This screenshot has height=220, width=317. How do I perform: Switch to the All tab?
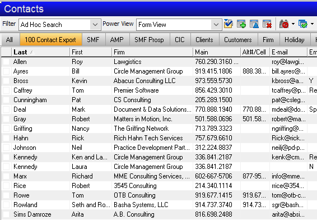point(10,40)
